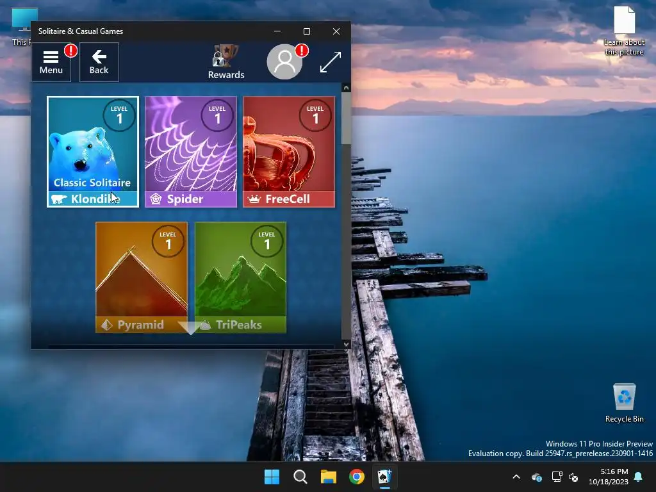
Task: Open the user profile avatar
Action: pos(284,62)
